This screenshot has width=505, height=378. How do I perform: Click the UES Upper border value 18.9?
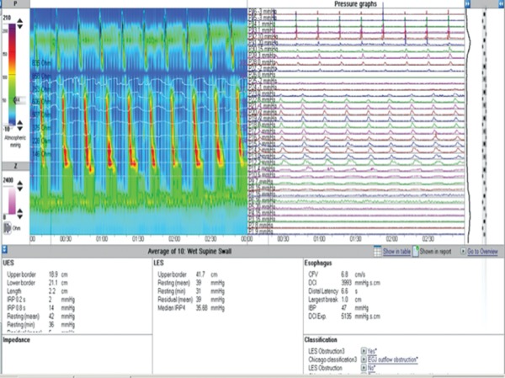click(x=53, y=274)
